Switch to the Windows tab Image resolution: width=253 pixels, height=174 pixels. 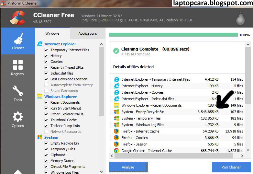pos(52,33)
